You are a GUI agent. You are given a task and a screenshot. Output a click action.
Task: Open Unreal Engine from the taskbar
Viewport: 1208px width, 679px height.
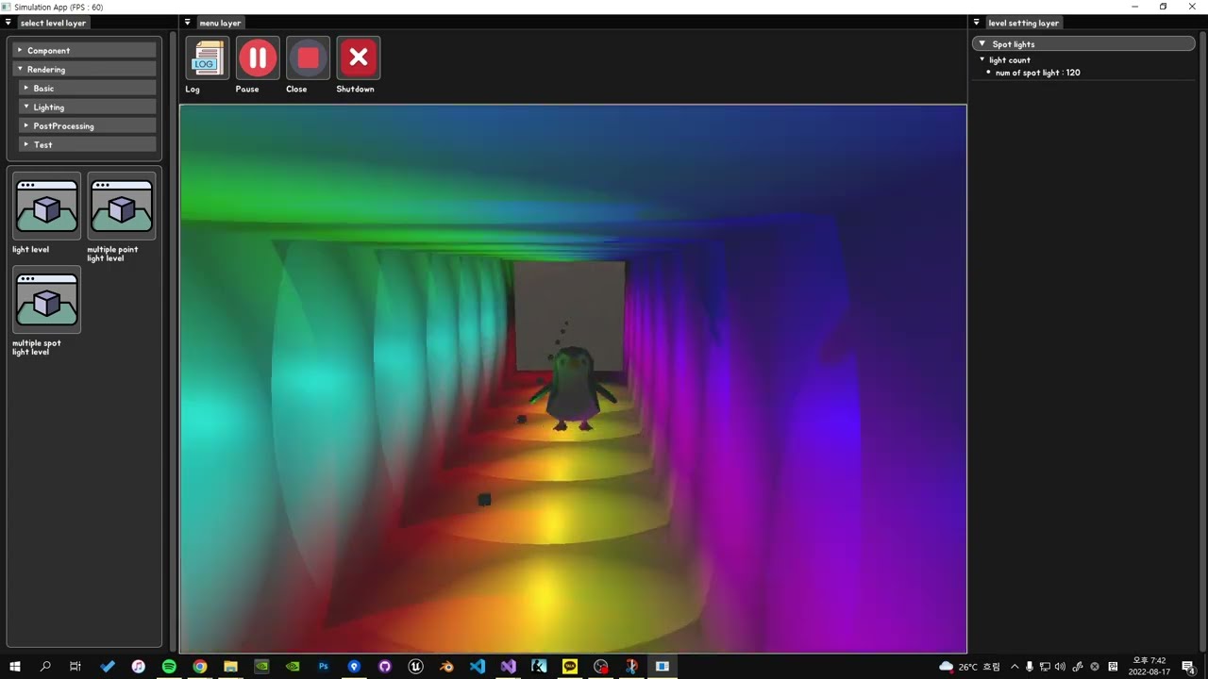pyautogui.click(x=415, y=666)
